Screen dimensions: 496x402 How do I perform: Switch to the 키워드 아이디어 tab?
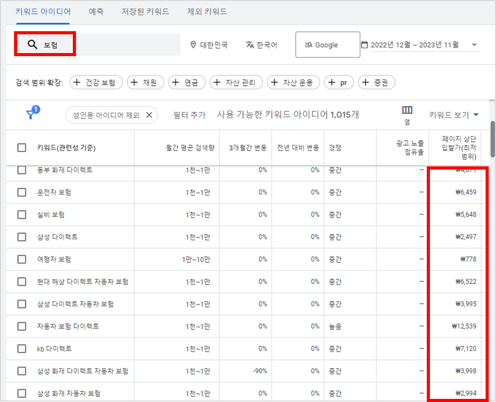(x=43, y=12)
